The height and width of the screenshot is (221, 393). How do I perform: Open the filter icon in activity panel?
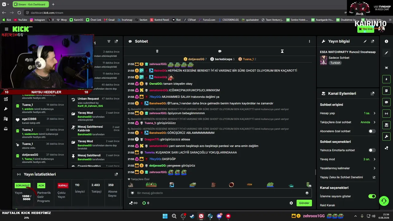109,41
